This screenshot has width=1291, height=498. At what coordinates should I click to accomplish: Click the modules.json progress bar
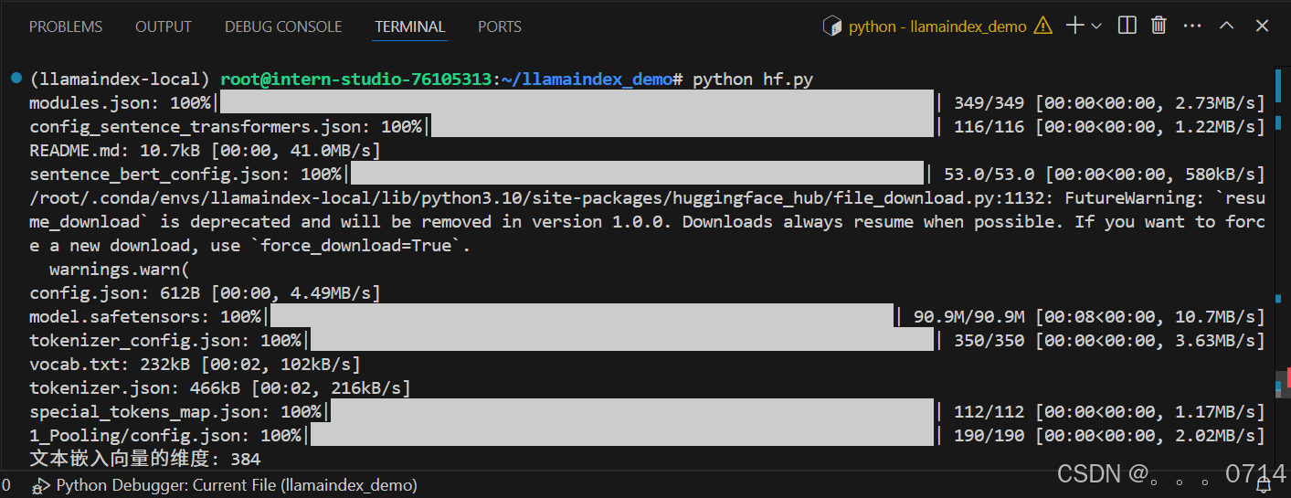click(576, 102)
